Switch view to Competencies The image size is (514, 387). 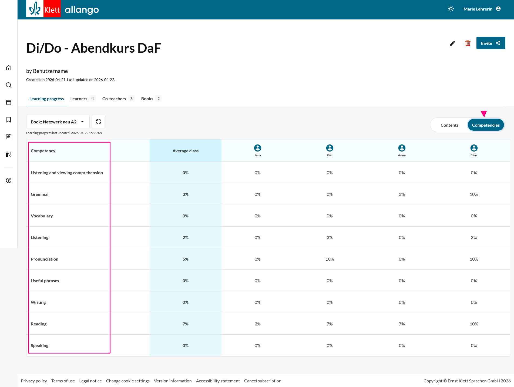pos(486,125)
